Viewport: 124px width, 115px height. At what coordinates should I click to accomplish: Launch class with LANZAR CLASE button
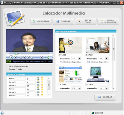(86, 21)
